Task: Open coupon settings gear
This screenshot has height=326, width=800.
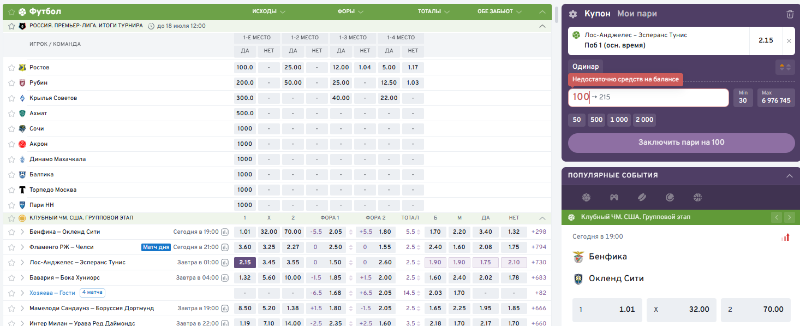Action: (x=572, y=14)
